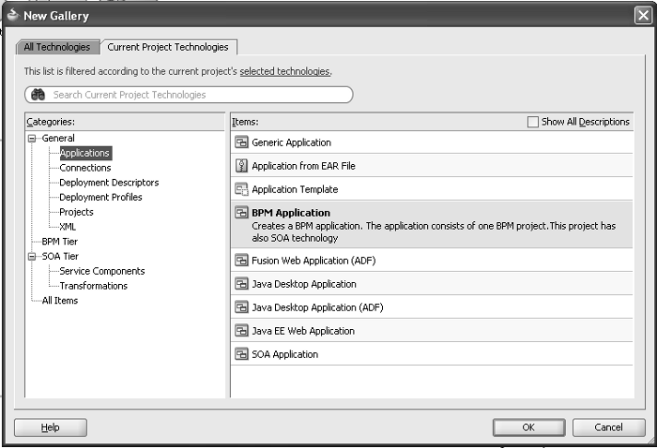Choose Java Desktop Application (ADF) text
Image resolution: width=657 pixels, height=448 pixels.
tap(317, 307)
